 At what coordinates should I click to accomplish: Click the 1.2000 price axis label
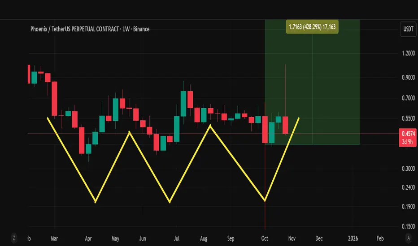pyautogui.click(x=409, y=53)
